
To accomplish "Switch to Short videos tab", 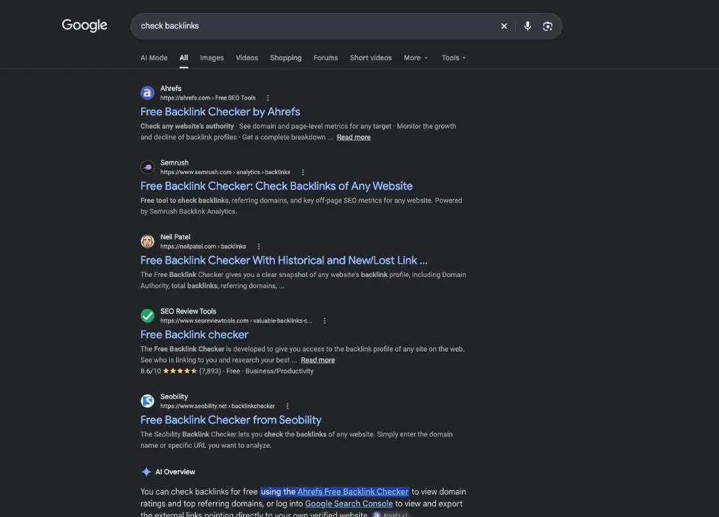I will pyautogui.click(x=371, y=58).
